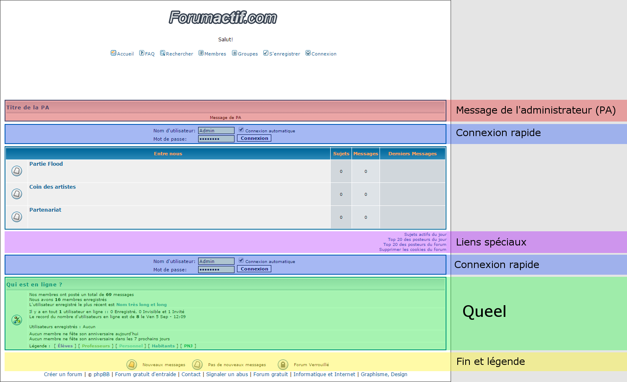
Task: Click the Accueil home icon
Action: (x=113, y=53)
